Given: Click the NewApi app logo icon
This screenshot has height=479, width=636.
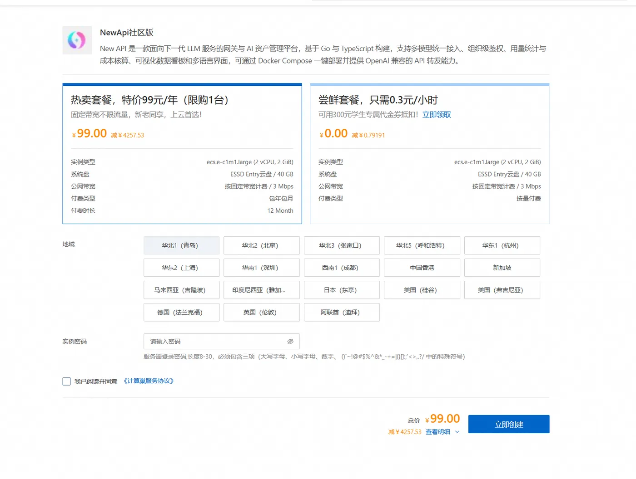Looking at the screenshot, I should tap(77, 40).
